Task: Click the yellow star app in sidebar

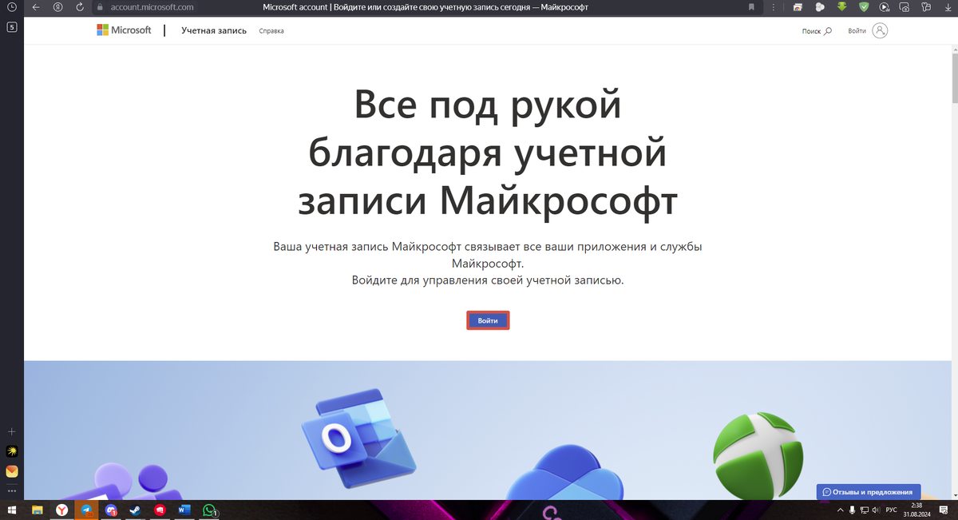Action: pos(12,451)
